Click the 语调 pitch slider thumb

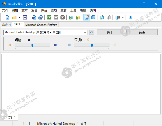pyautogui.click(x=92, y=45)
